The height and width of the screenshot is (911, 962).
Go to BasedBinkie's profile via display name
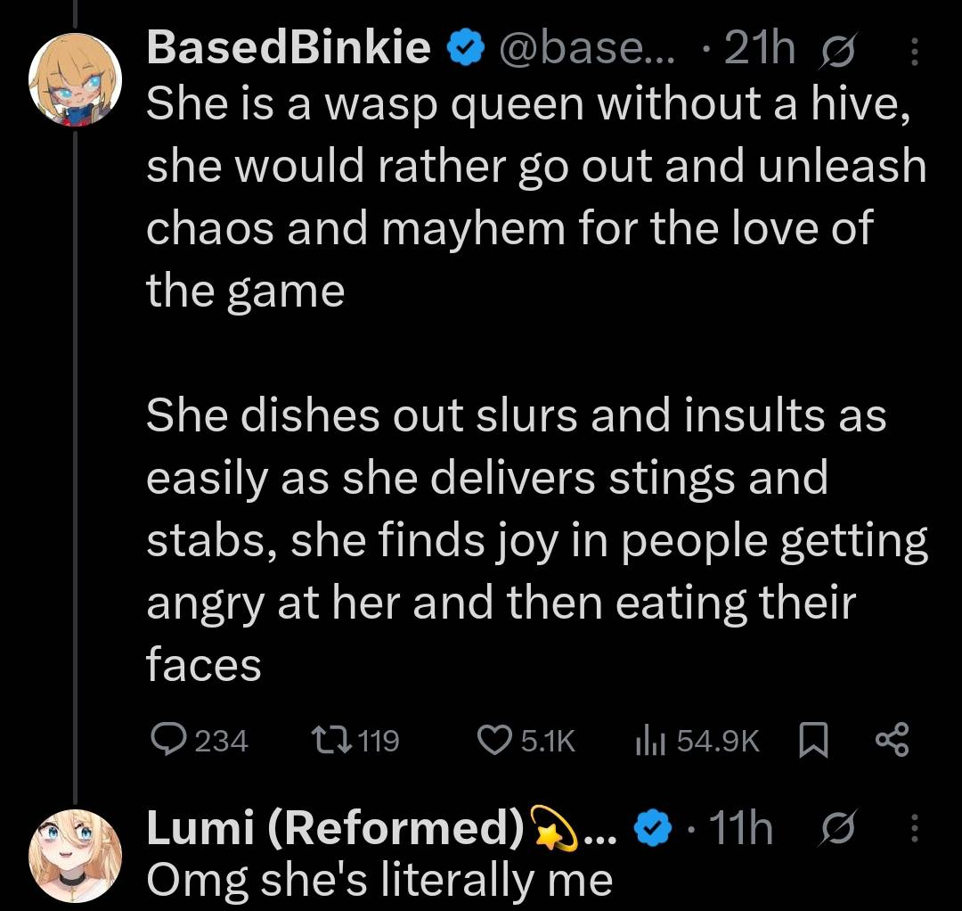(289, 49)
